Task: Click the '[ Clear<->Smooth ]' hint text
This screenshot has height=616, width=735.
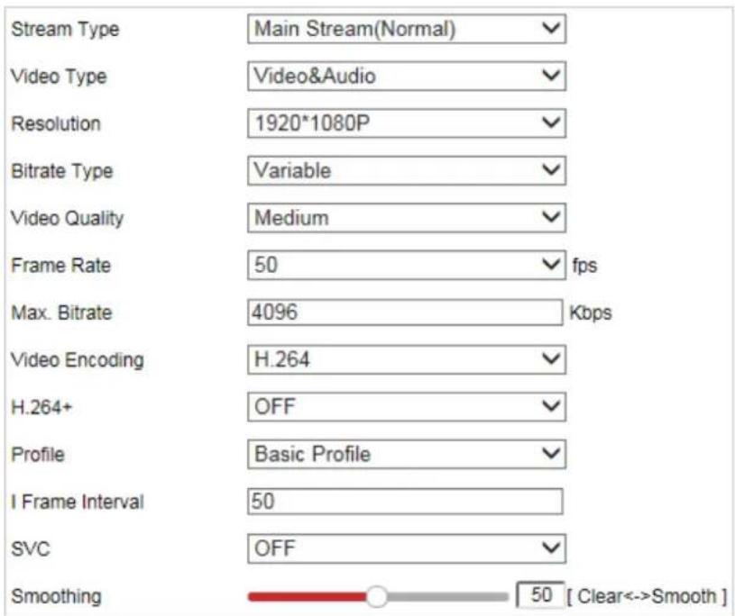Action: tap(648, 597)
